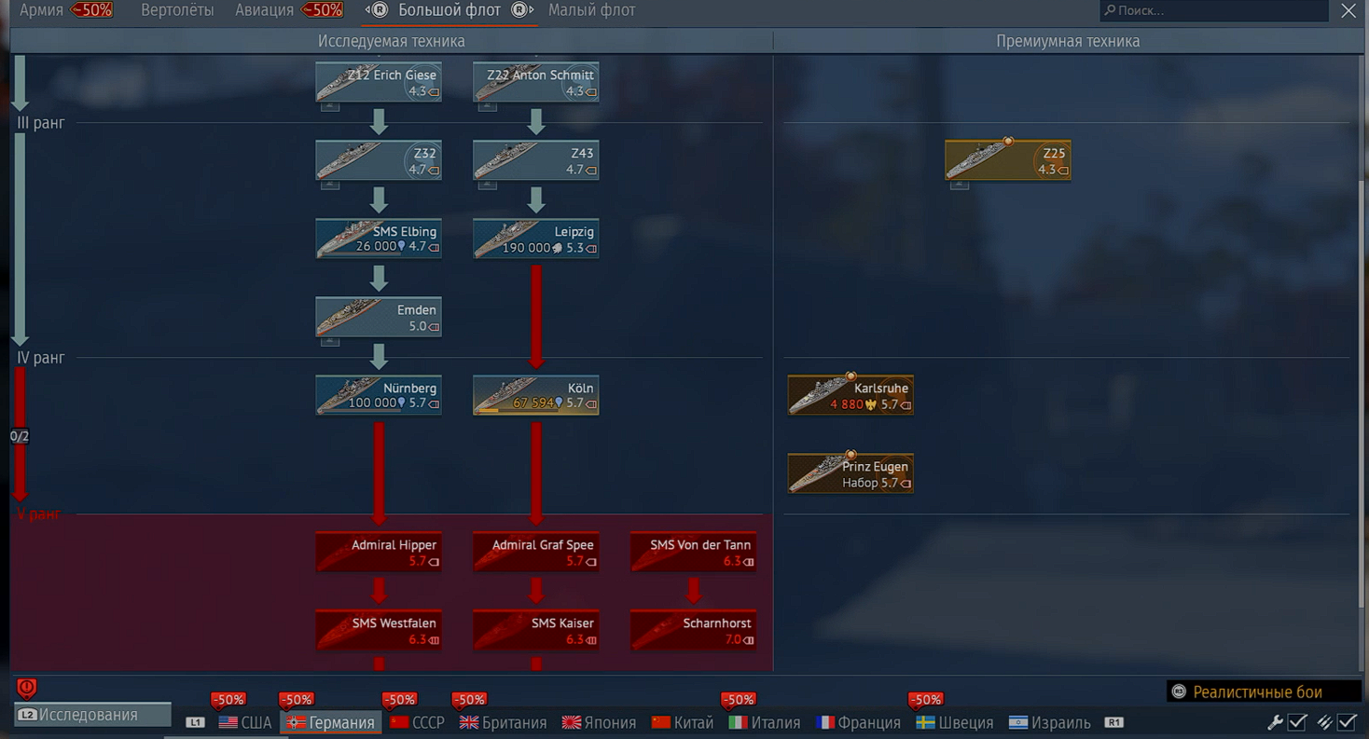Click the -50% badge next to Армия
The width and height of the screenshot is (1369, 739).
point(92,10)
